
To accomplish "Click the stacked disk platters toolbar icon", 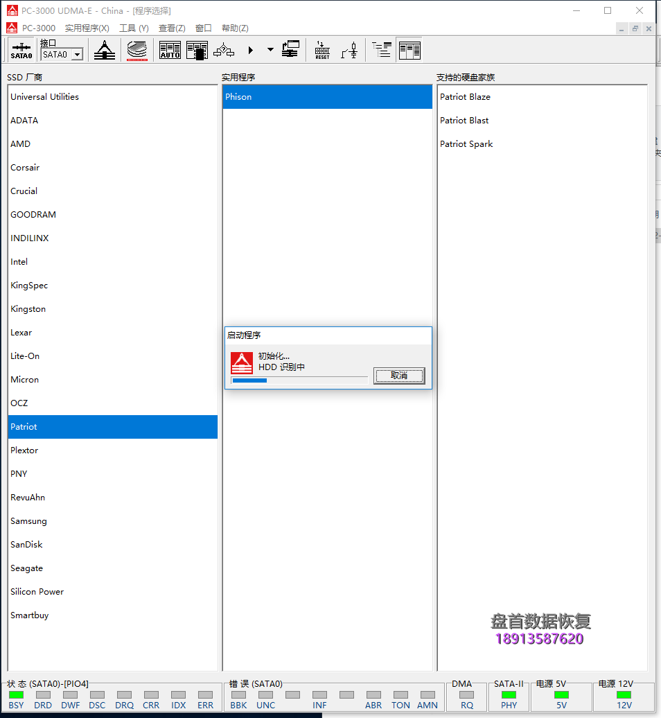I will [137, 50].
